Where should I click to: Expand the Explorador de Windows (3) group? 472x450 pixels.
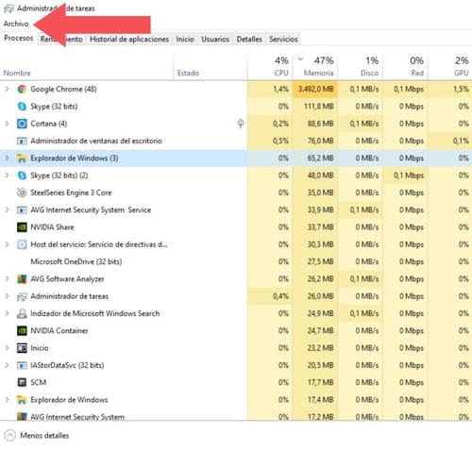pyautogui.click(x=7, y=158)
